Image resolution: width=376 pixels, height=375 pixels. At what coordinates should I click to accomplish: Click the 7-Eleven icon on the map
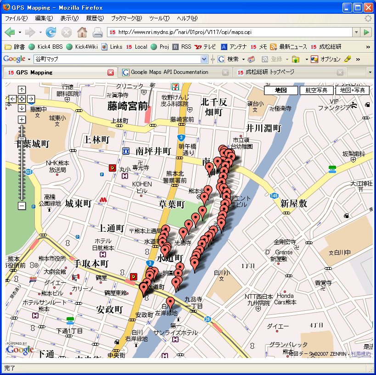175,87
